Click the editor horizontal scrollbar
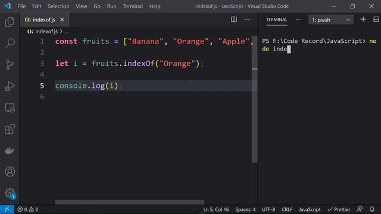This screenshot has width=381, height=214. [130, 202]
